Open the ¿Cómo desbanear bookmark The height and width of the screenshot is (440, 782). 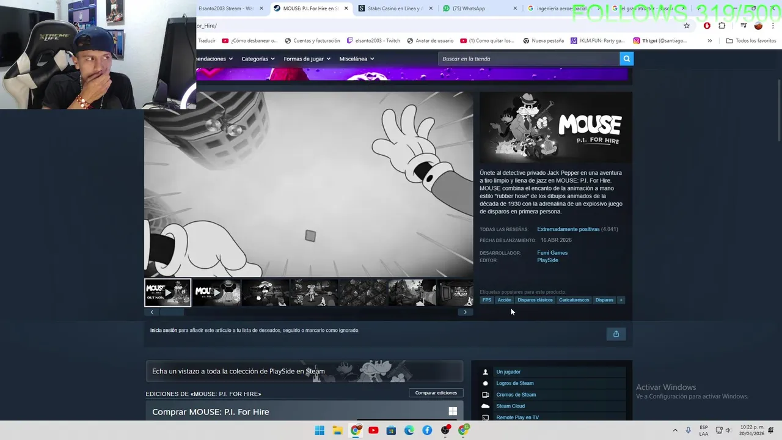coord(250,41)
